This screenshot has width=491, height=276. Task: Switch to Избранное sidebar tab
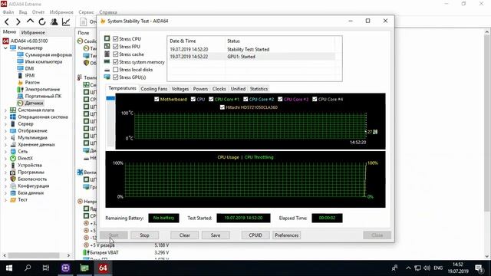pos(33,32)
